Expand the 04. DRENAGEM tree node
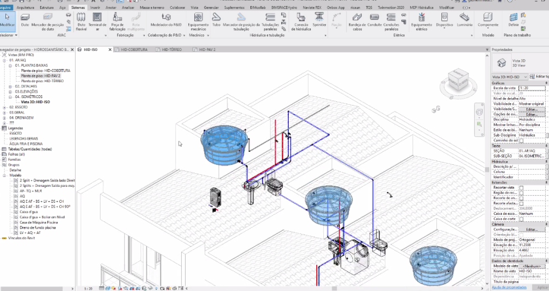The height and width of the screenshot is (291, 549). (4, 118)
